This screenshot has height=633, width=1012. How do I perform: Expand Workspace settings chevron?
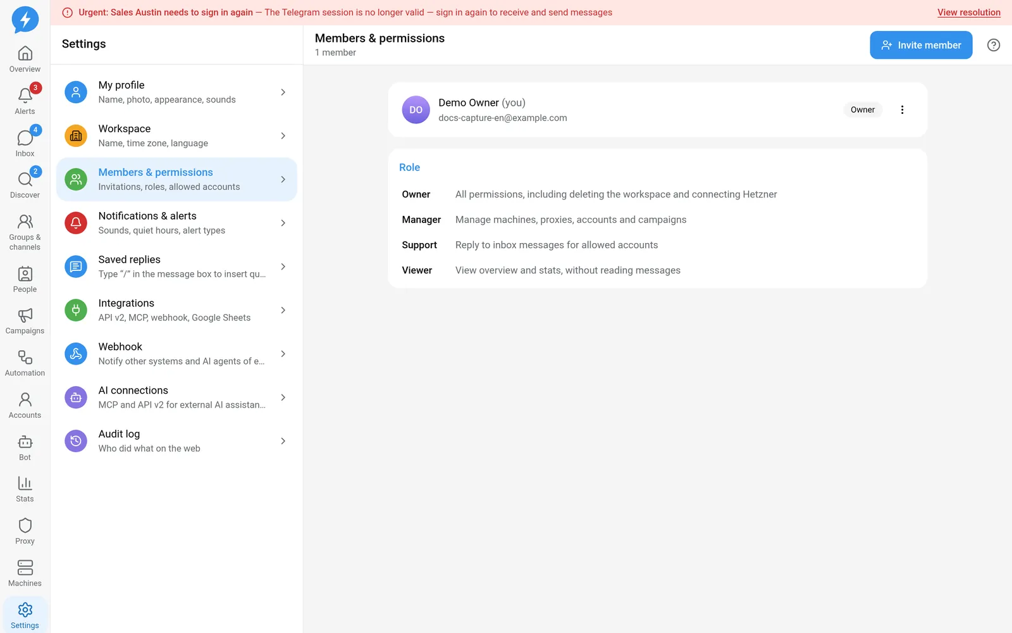(x=283, y=136)
